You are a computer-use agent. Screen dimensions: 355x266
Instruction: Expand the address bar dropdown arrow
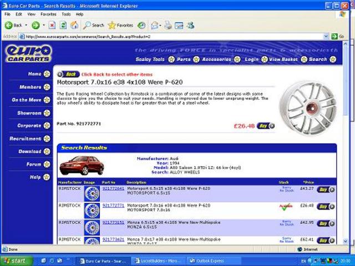326,37
